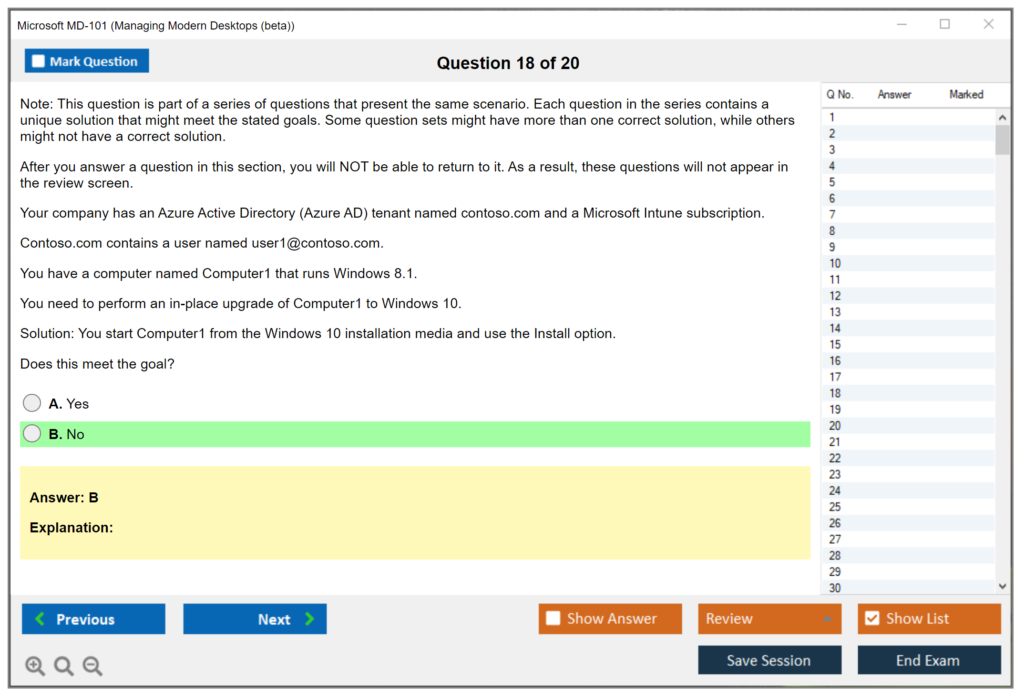
Task: Click the Save Session button
Action: [769, 660]
